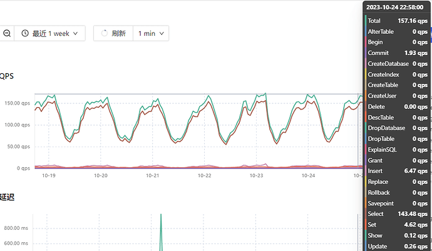Select the Select series row in tooltip
432x251 pixels.
(397, 214)
